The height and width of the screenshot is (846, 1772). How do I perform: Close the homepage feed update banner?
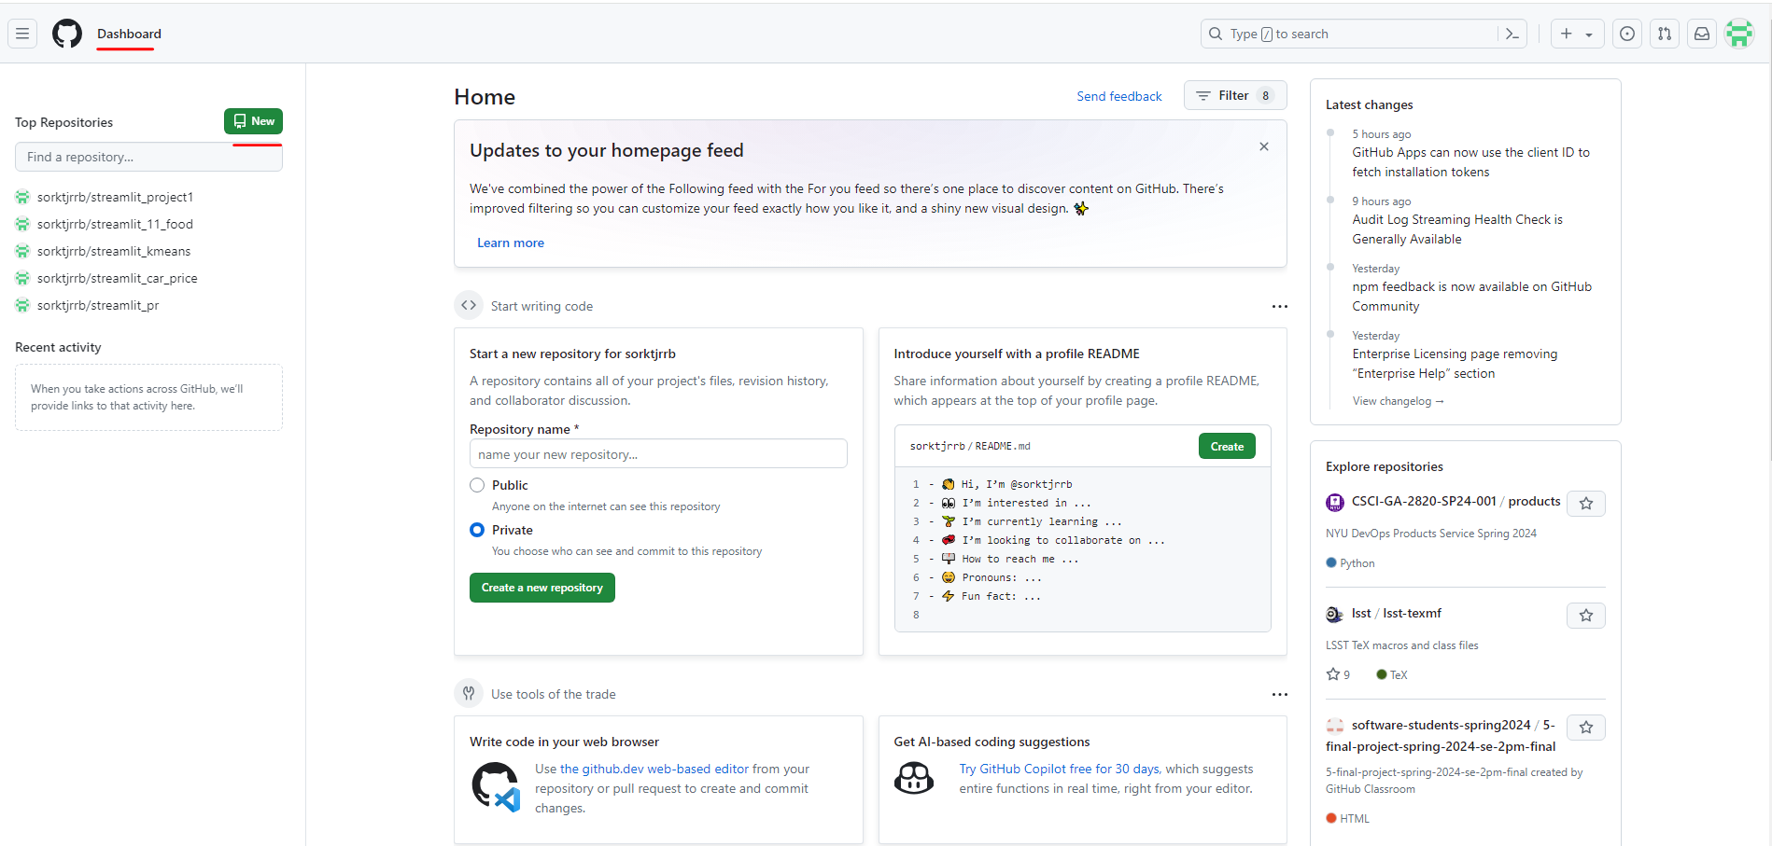point(1264,146)
